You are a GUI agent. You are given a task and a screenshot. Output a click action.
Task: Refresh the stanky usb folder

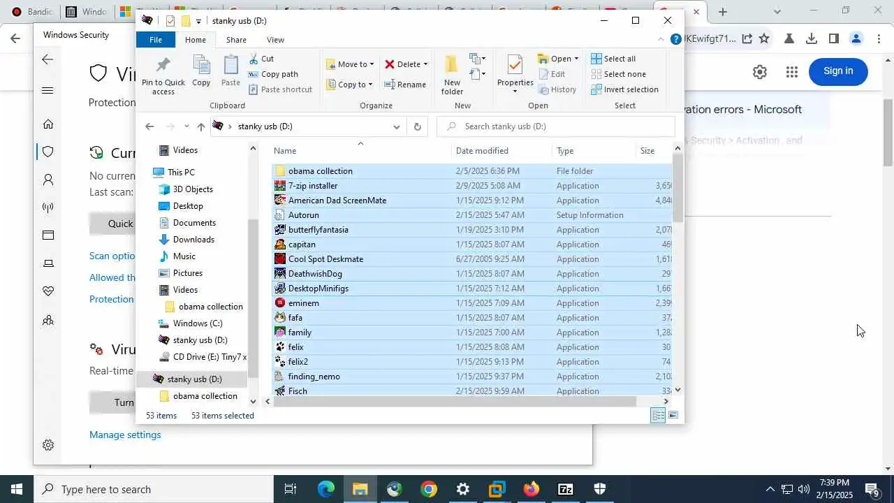417,126
